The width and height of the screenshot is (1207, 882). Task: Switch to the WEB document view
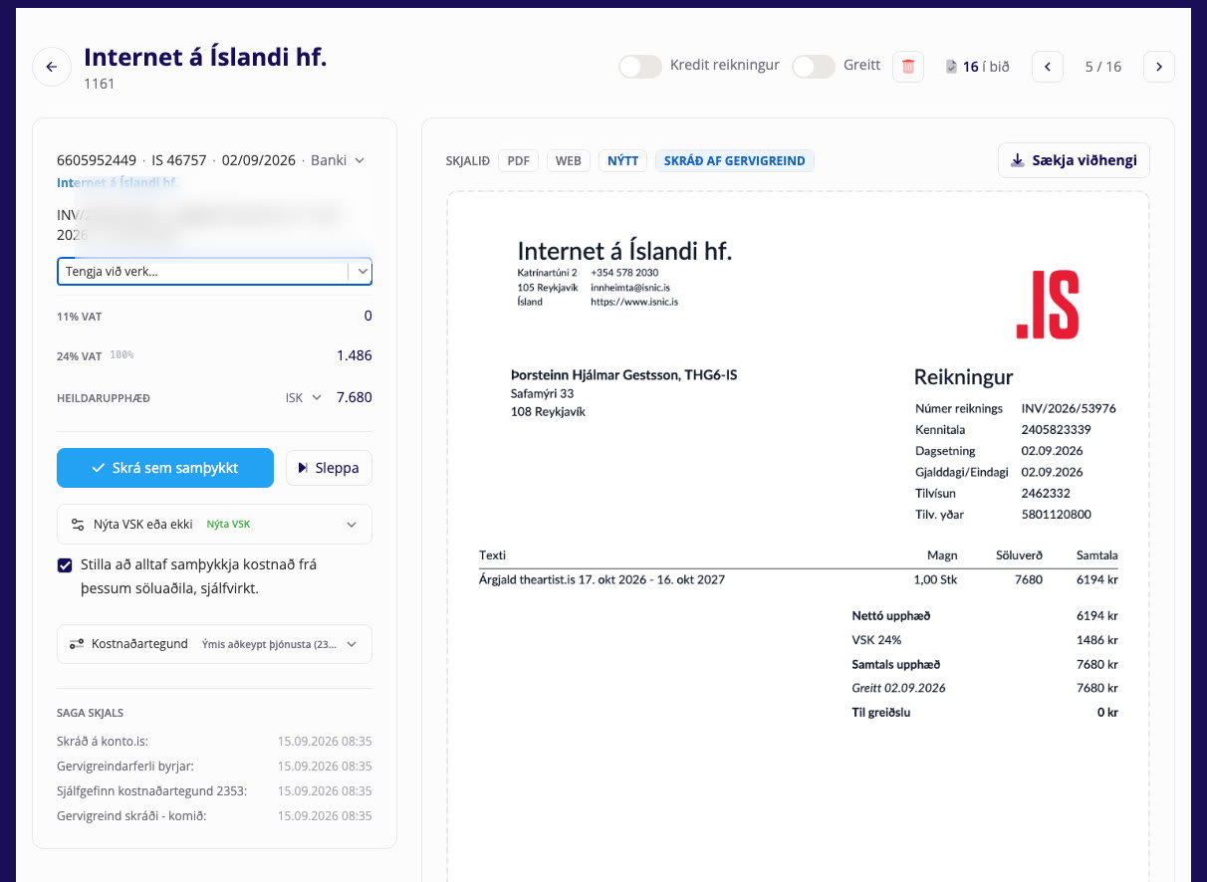pyautogui.click(x=569, y=160)
